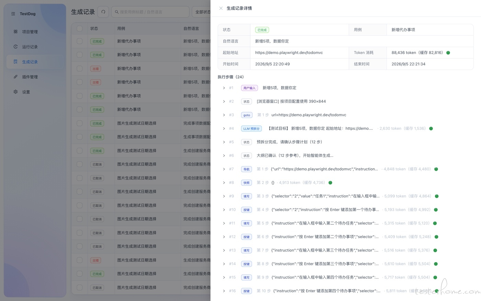The height and width of the screenshot is (301, 481).
Task: Click the start time 2026/9/5 22:20:49
Action: tap(272, 64)
